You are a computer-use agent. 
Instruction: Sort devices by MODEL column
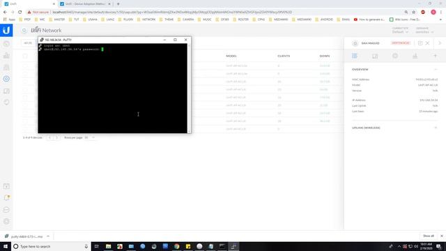[x=231, y=56]
